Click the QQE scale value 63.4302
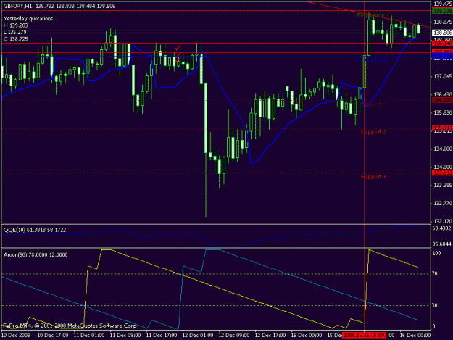453x340 pixels. pyautogui.click(x=441, y=228)
